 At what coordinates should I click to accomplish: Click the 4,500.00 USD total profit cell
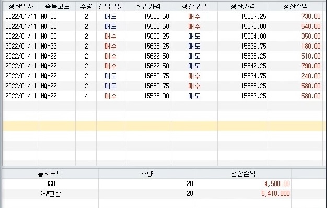277,183
